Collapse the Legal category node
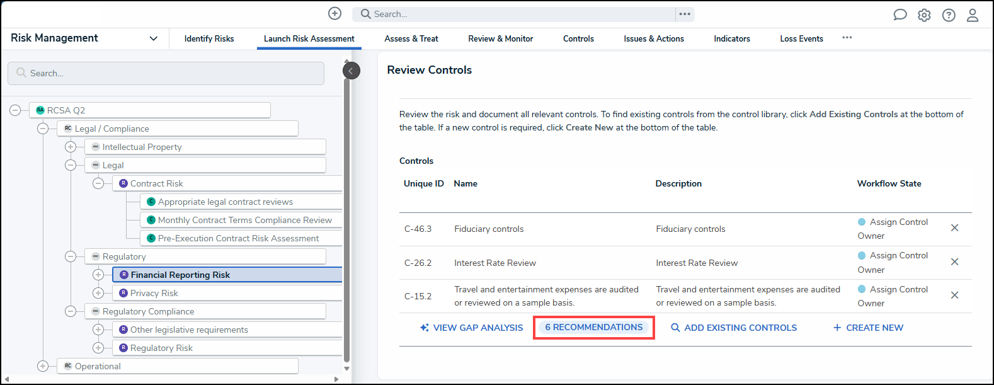 click(71, 165)
